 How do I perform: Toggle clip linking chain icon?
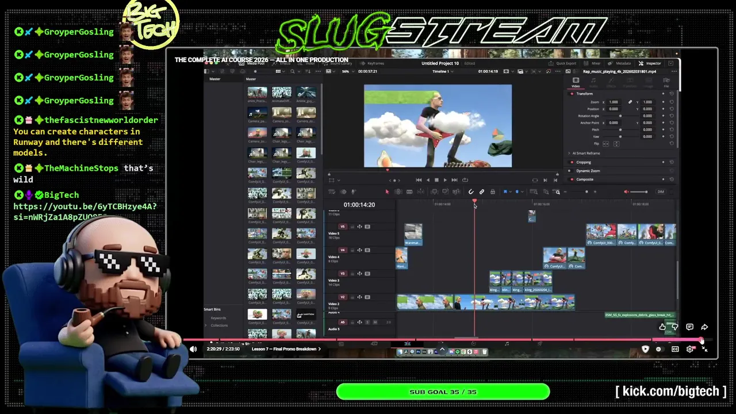click(x=482, y=191)
